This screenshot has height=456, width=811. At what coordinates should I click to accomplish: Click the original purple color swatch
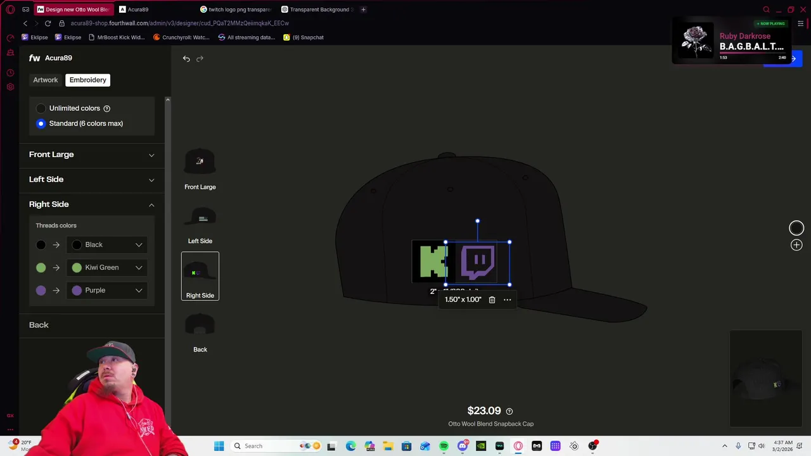click(x=41, y=290)
